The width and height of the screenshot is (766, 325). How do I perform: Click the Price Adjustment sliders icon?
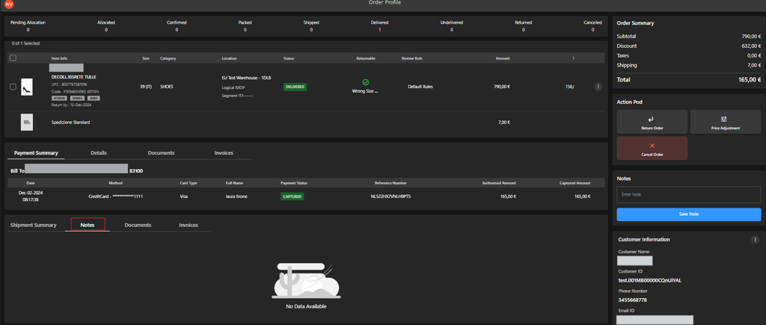coord(723,119)
